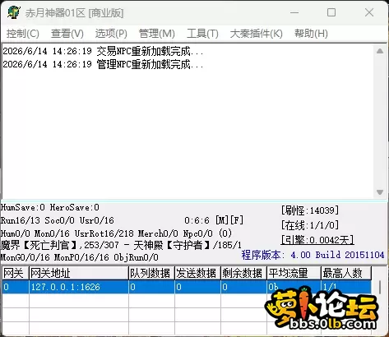Click the 0:6:6 [M][F] timer text
The height and width of the screenshot is (337, 389).
click(214, 220)
